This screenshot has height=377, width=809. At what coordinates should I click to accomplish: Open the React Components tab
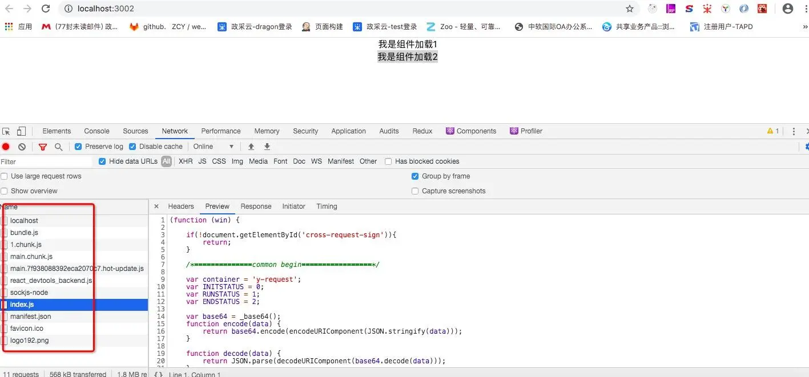(x=471, y=131)
